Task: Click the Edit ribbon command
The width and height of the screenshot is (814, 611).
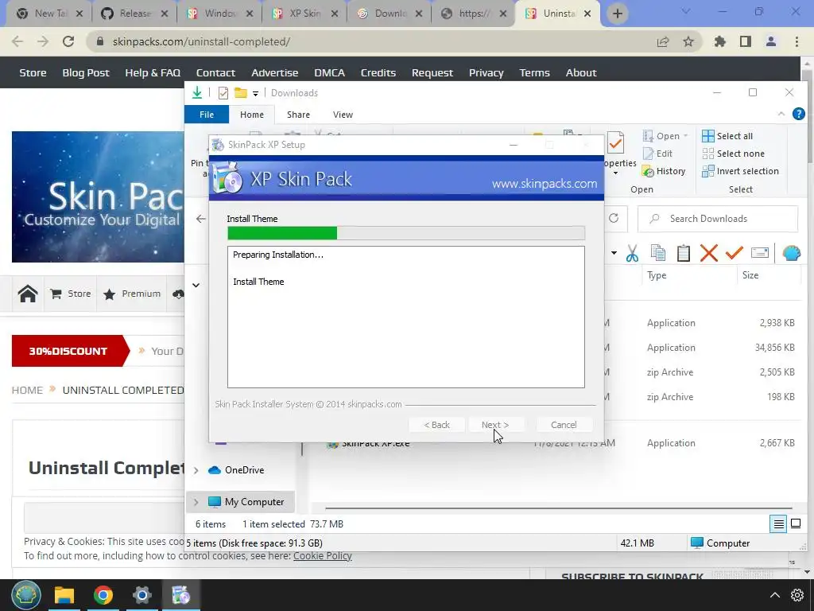Action: tap(657, 154)
